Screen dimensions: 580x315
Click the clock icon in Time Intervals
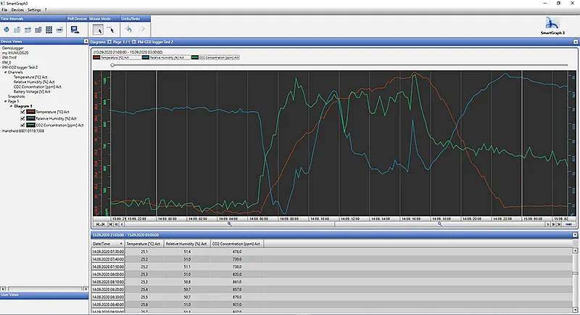pos(7,30)
